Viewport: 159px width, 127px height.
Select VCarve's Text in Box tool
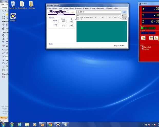[7, 42]
